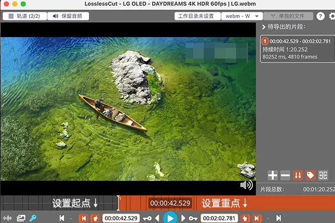Set cut end with the right hand icon
The image size is (335, 223).
(x=245, y=218)
